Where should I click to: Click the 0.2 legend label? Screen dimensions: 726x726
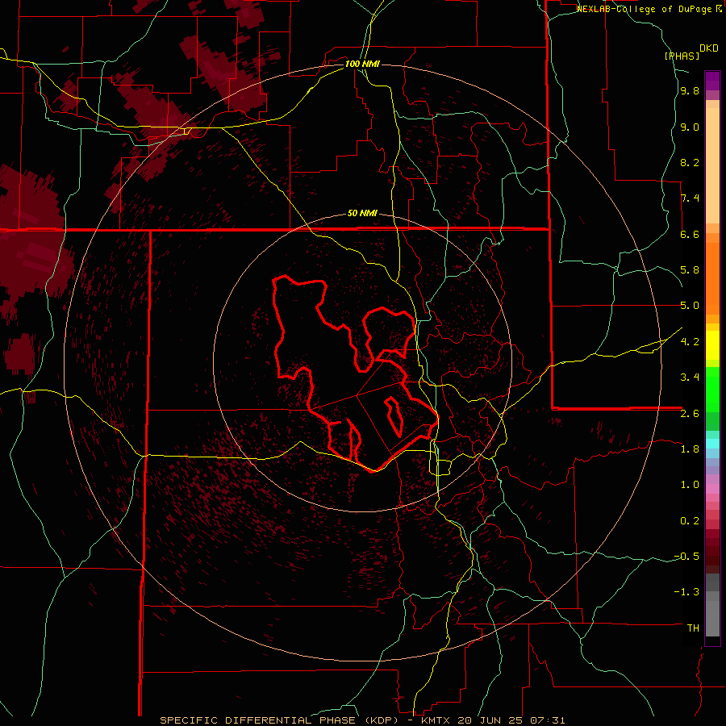click(690, 521)
